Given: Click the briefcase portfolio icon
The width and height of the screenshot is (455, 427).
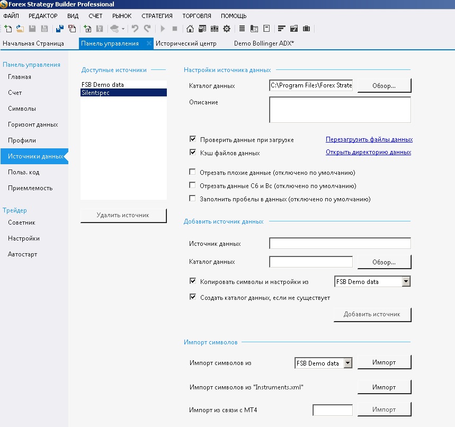Looking at the screenshot, I should [307, 29].
